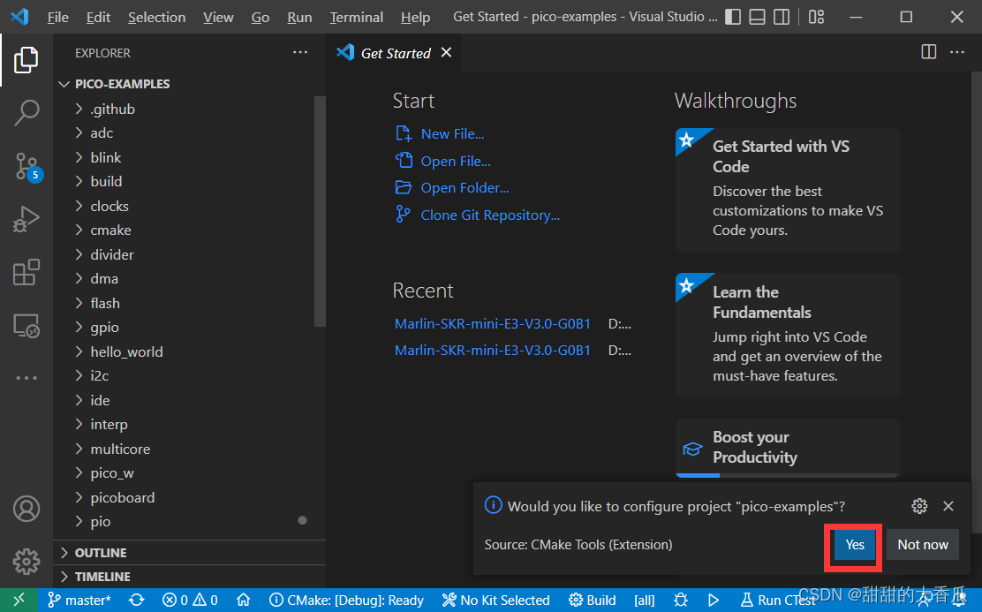
Task: Open editor more actions ellipsis
Action: coord(957,52)
